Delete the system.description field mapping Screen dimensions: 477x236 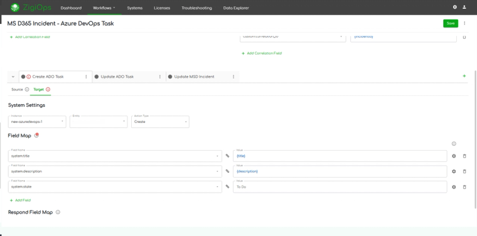(x=464, y=171)
